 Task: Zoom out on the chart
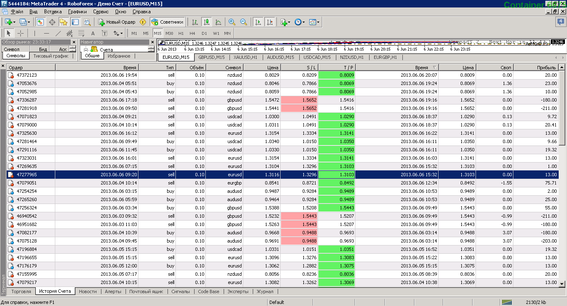(244, 22)
